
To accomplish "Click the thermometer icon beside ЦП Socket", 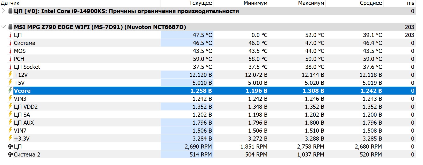I will click(10, 67).
